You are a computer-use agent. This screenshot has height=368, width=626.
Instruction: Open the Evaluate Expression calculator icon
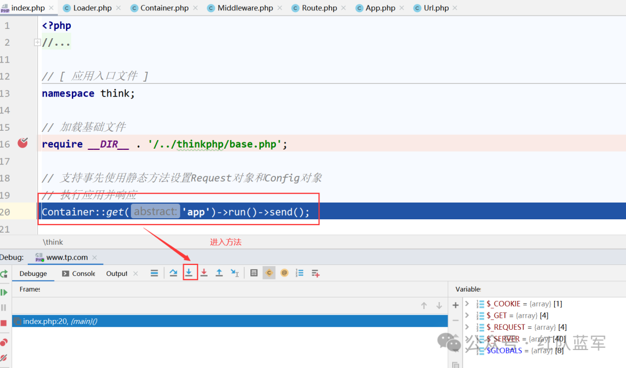254,273
